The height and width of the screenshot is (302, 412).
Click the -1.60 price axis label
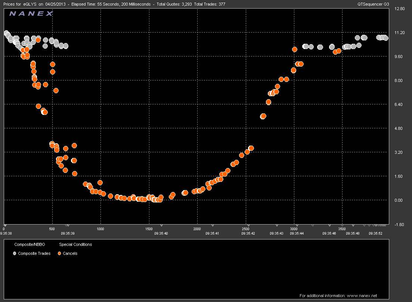pos(399,225)
